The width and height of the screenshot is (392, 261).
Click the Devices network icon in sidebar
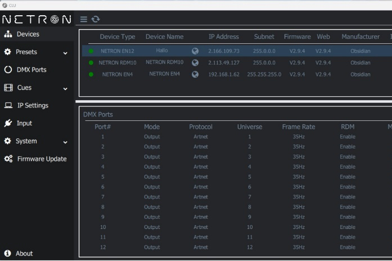(8, 34)
